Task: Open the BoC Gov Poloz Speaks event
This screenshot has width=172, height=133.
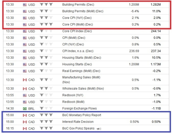Action: [78, 128]
